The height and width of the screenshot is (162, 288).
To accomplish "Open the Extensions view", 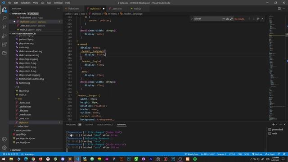I will (x=4, y=44).
